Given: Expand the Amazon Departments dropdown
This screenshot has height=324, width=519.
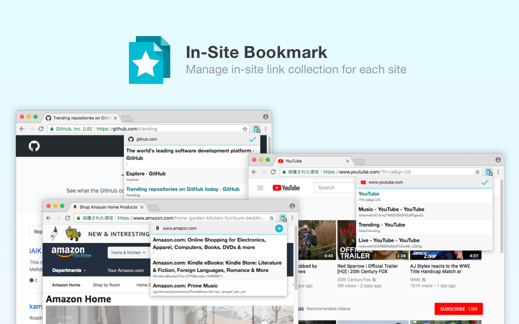Looking at the screenshot, I should (67, 270).
